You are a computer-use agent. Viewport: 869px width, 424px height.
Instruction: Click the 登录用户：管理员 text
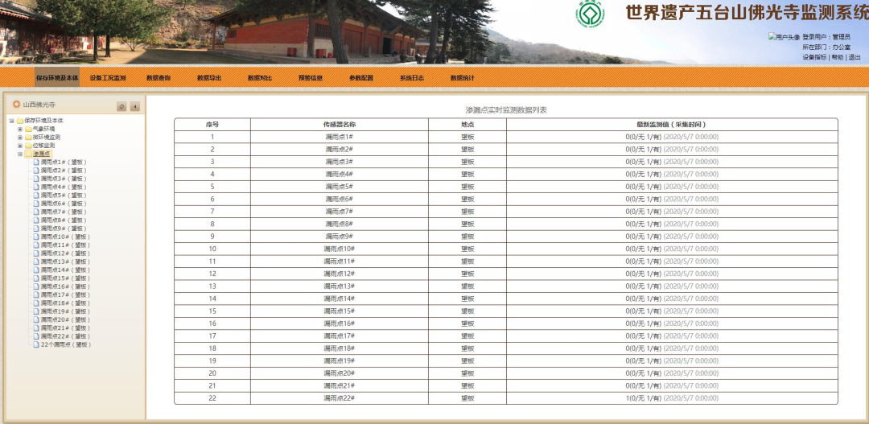[x=826, y=37]
